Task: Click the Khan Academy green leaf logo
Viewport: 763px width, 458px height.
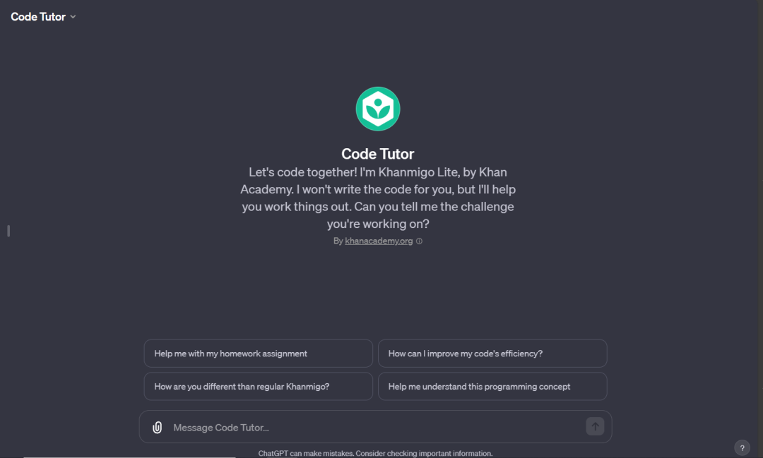Action: (x=378, y=109)
